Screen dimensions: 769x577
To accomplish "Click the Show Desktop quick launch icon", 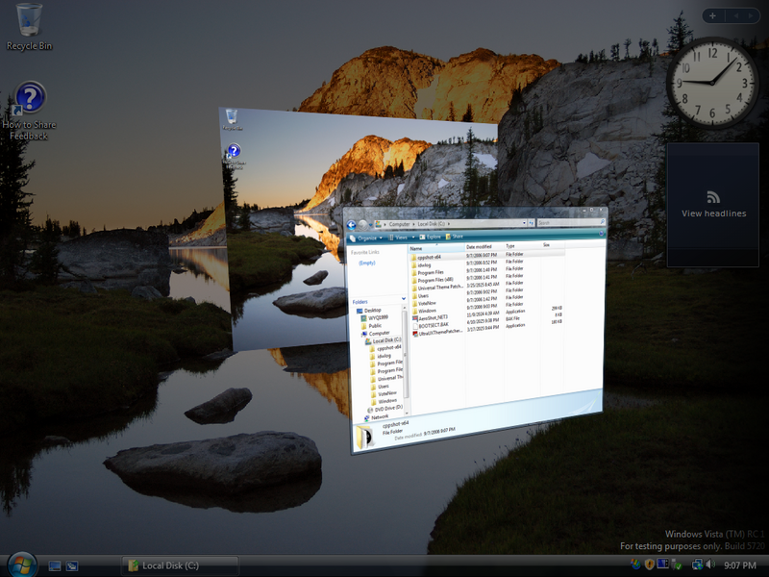I will pos(55,565).
